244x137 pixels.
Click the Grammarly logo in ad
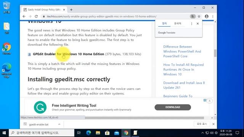[40, 107]
